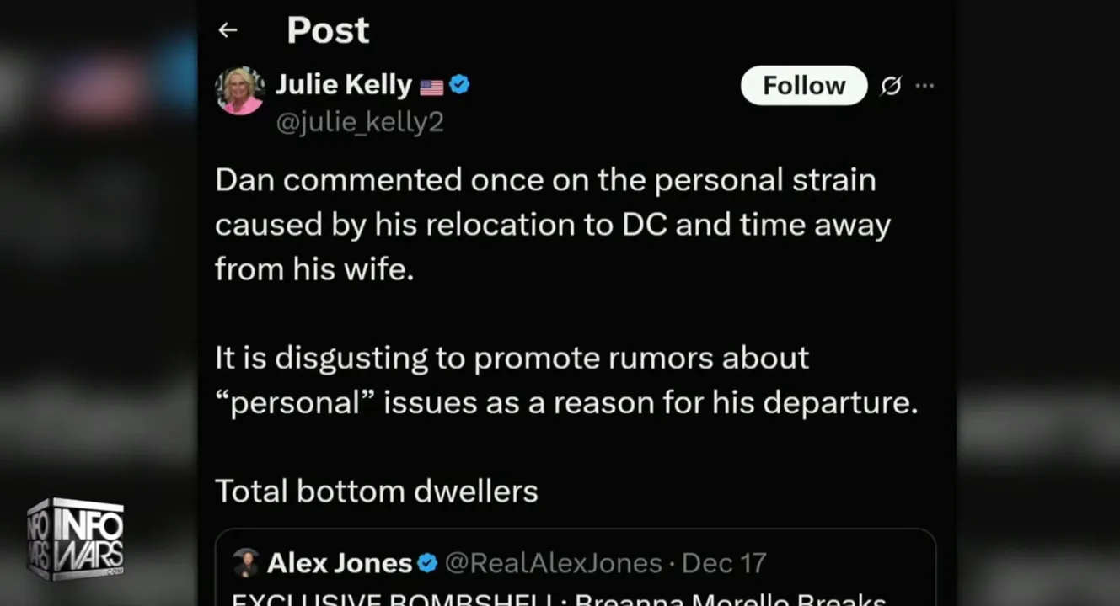
Task: Click the Julie Kelly display name
Action: [344, 85]
